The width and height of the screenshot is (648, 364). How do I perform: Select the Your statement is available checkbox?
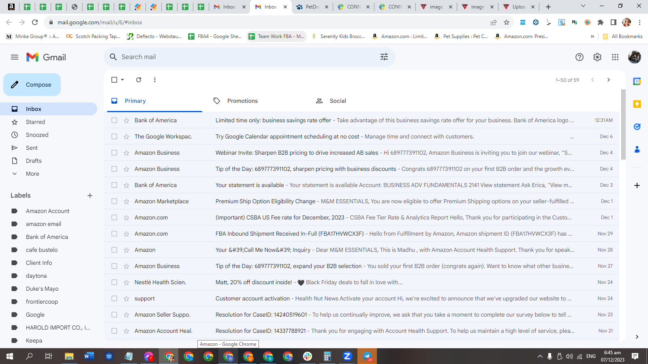114,185
